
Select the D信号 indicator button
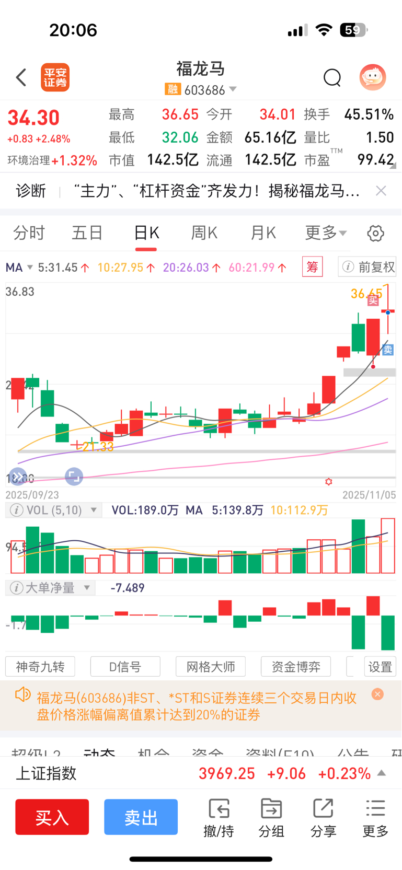[x=125, y=667]
